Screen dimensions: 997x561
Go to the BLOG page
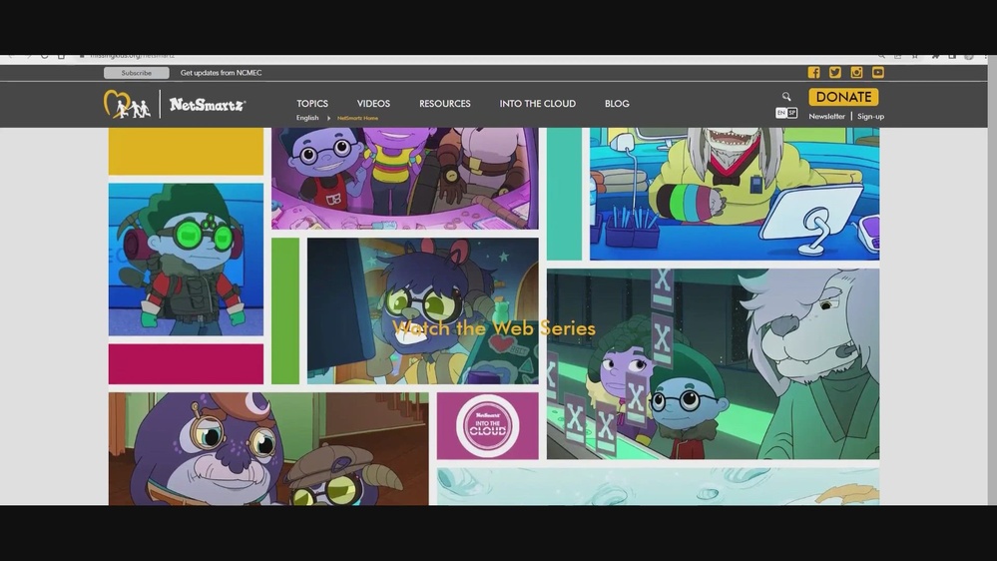pyautogui.click(x=617, y=104)
